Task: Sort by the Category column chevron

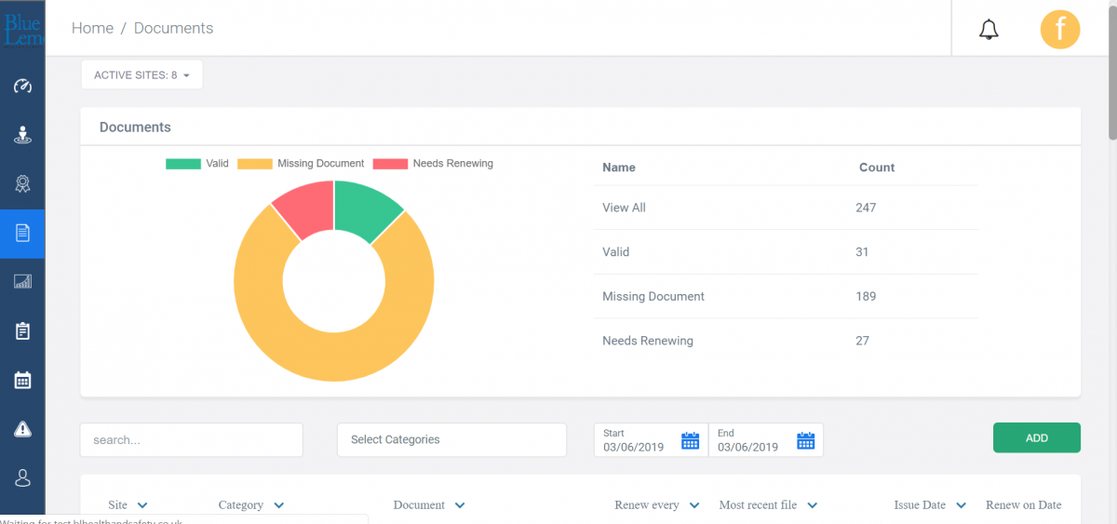Action: pos(279,505)
